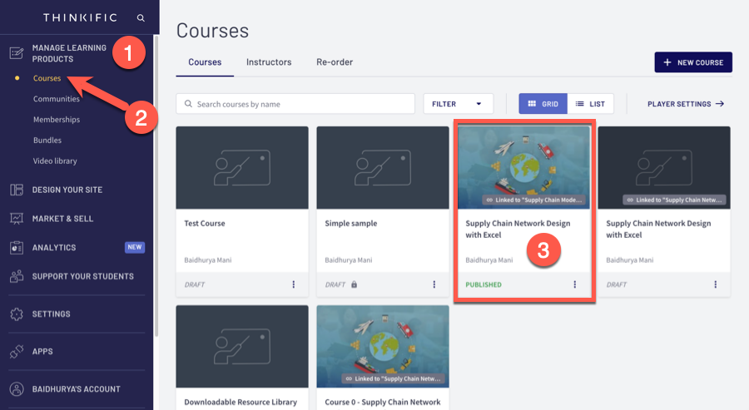Screen dimensions: 749x410
Task: Click the New Course button
Action: 693,62
